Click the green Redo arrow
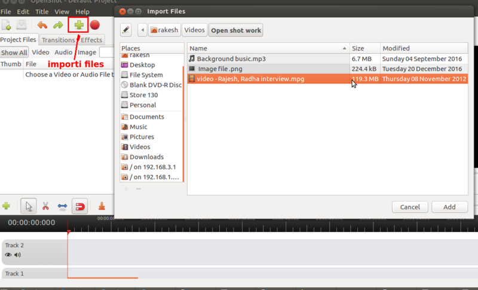 click(x=58, y=25)
